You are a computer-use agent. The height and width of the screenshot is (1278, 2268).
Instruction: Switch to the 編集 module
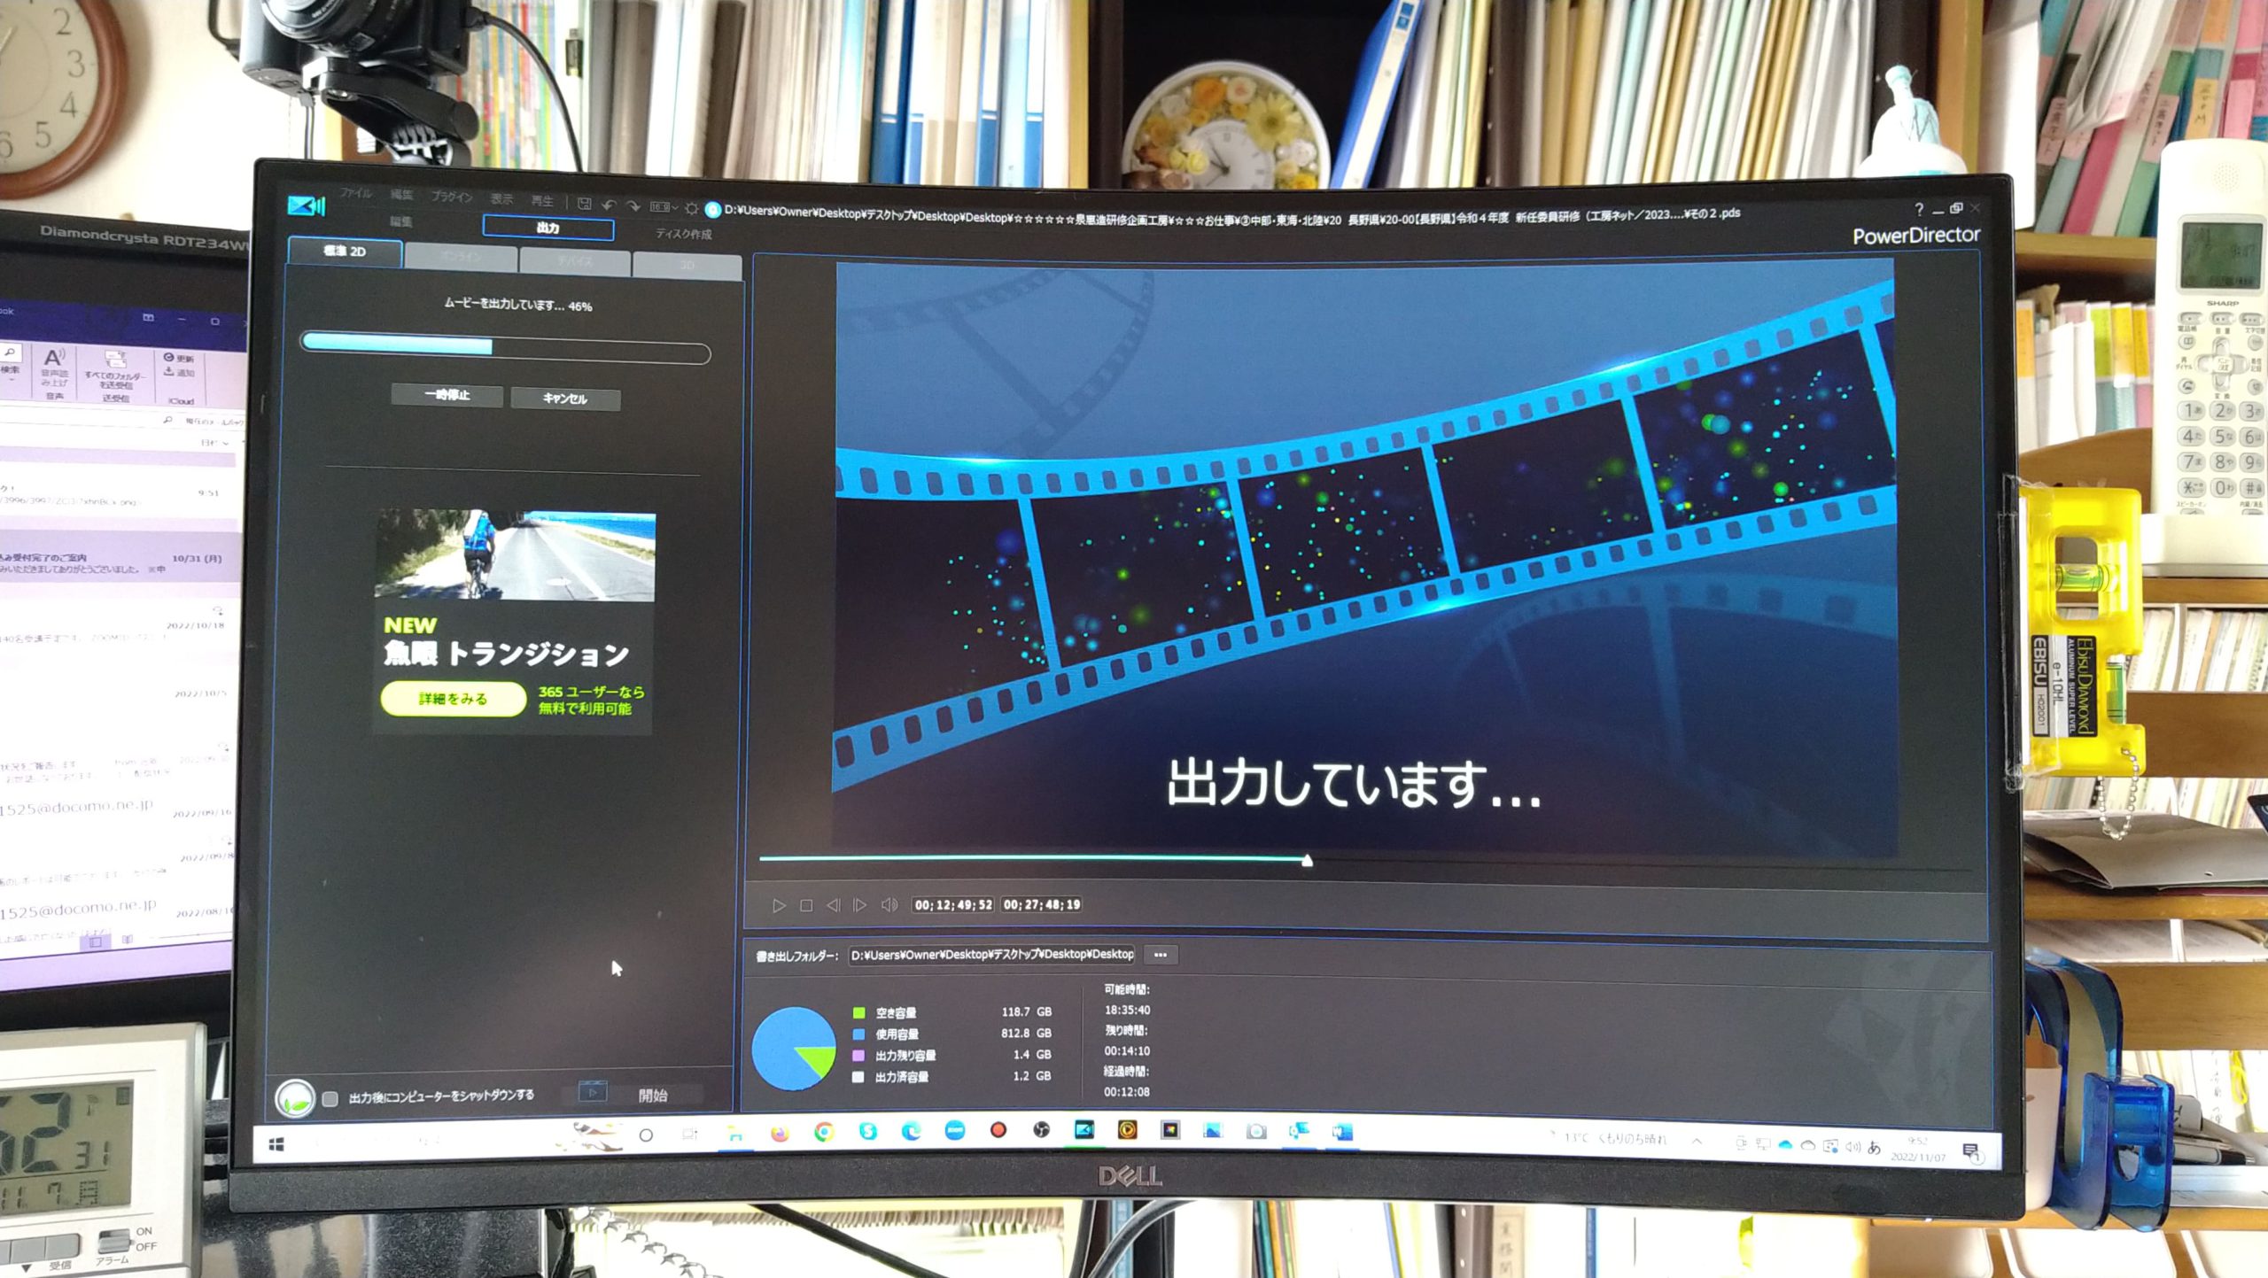point(400,221)
